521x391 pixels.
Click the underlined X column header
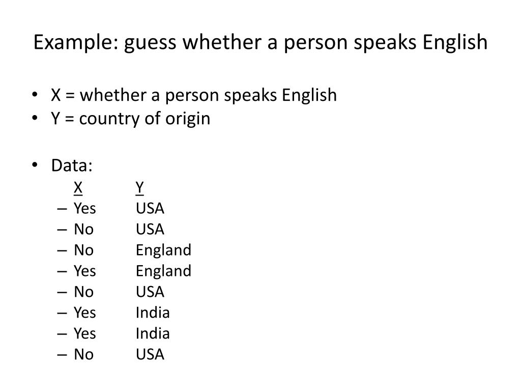pyautogui.click(x=78, y=188)
